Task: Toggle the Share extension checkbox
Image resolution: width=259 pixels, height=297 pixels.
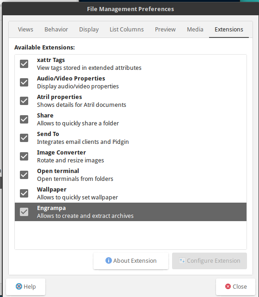Action: tap(24, 119)
